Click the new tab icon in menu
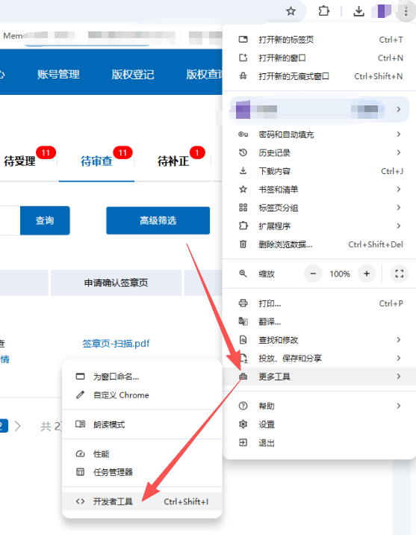The width and height of the screenshot is (416, 535). point(243,40)
